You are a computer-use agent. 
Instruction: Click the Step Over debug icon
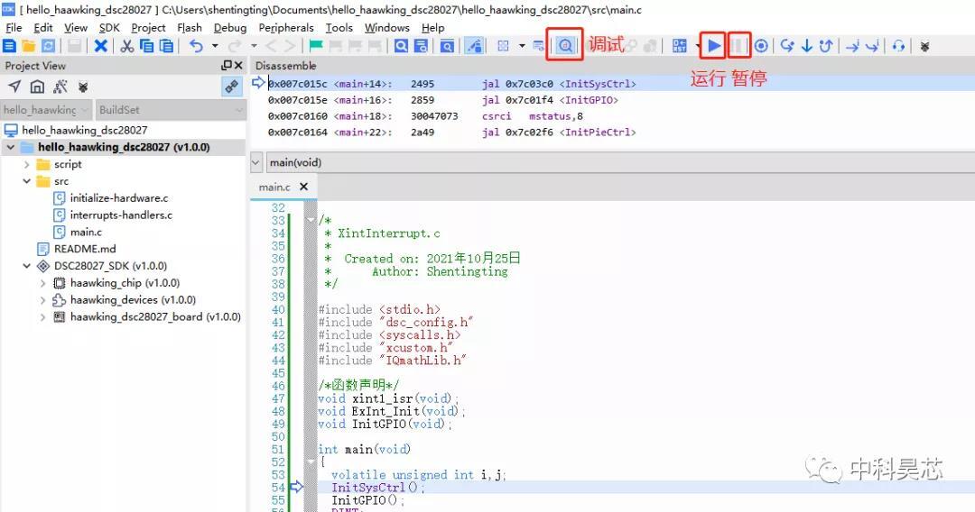[x=787, y=46]
